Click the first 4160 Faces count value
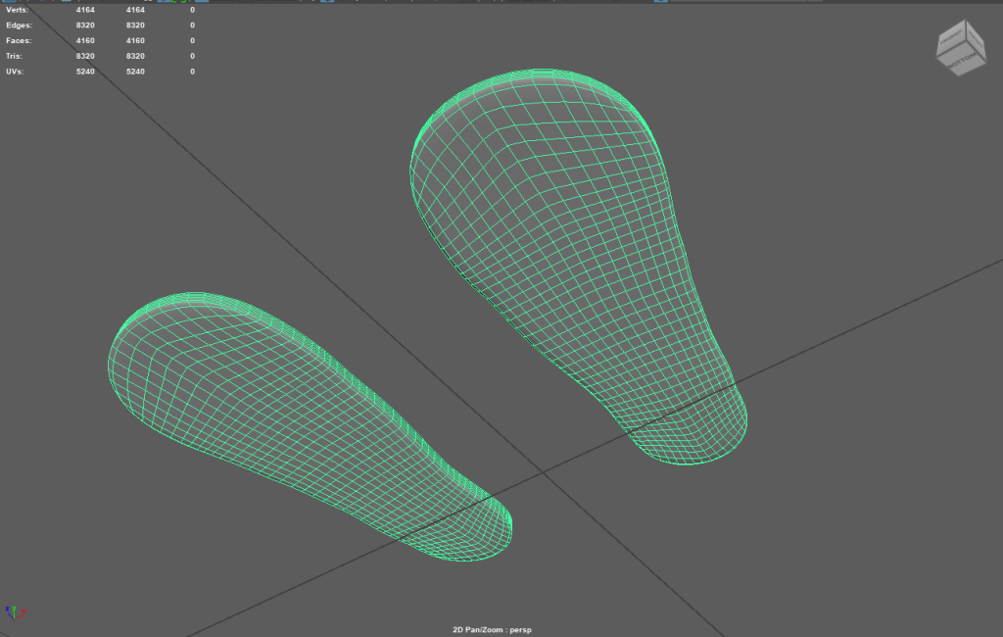The height and width of the screenshot is (637, 1003). 84,40
